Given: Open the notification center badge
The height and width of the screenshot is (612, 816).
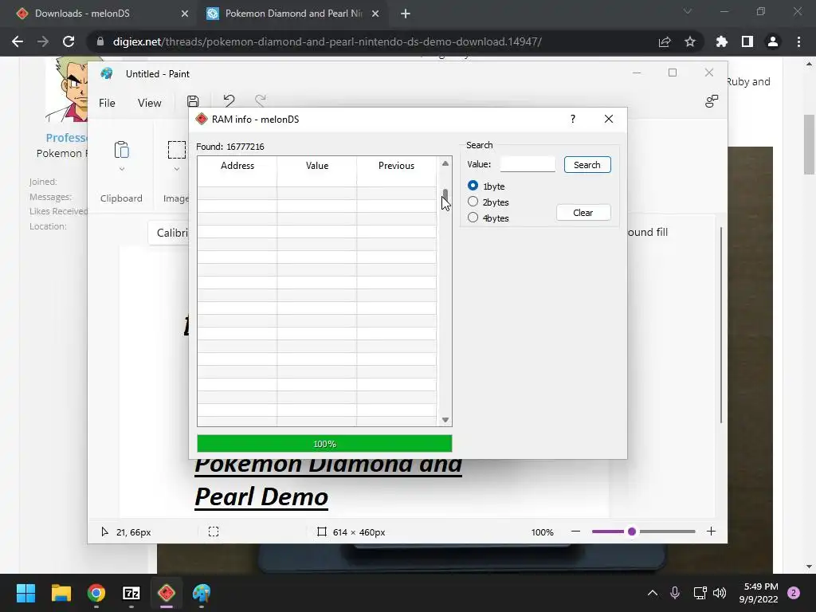Looking at the screenshot, I should (x=794, y=593).
